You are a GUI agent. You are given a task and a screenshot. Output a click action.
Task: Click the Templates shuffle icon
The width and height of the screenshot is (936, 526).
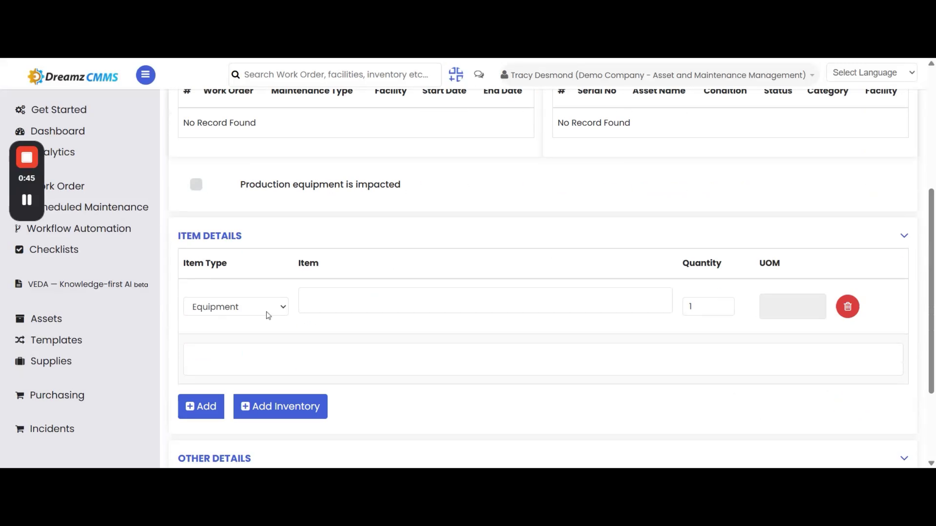20,340
